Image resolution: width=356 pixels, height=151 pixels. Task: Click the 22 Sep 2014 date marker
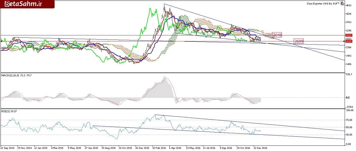pyautogui.click(x=8, y=148)
